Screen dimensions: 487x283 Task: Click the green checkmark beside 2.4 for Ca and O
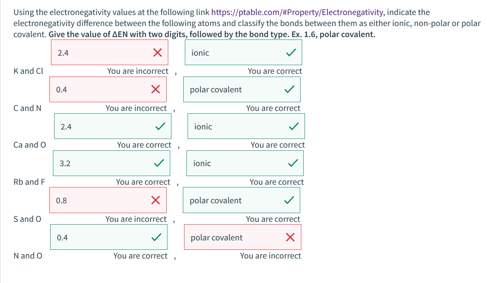pos(160,126)
